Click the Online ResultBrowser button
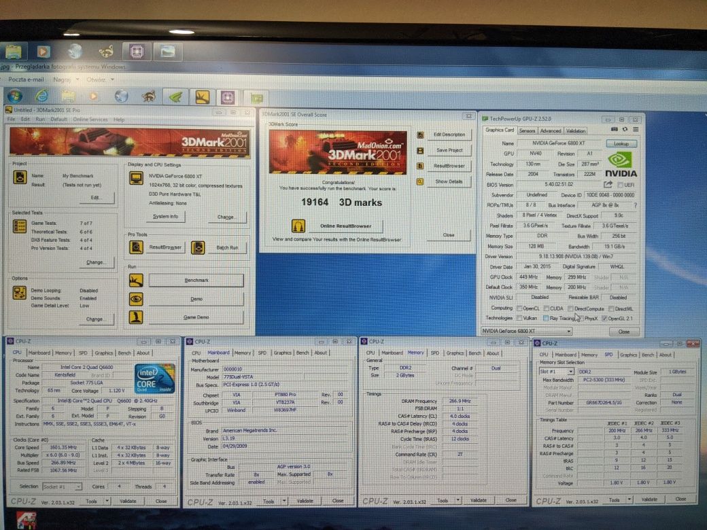707x530 pixels. coord(345,226)
